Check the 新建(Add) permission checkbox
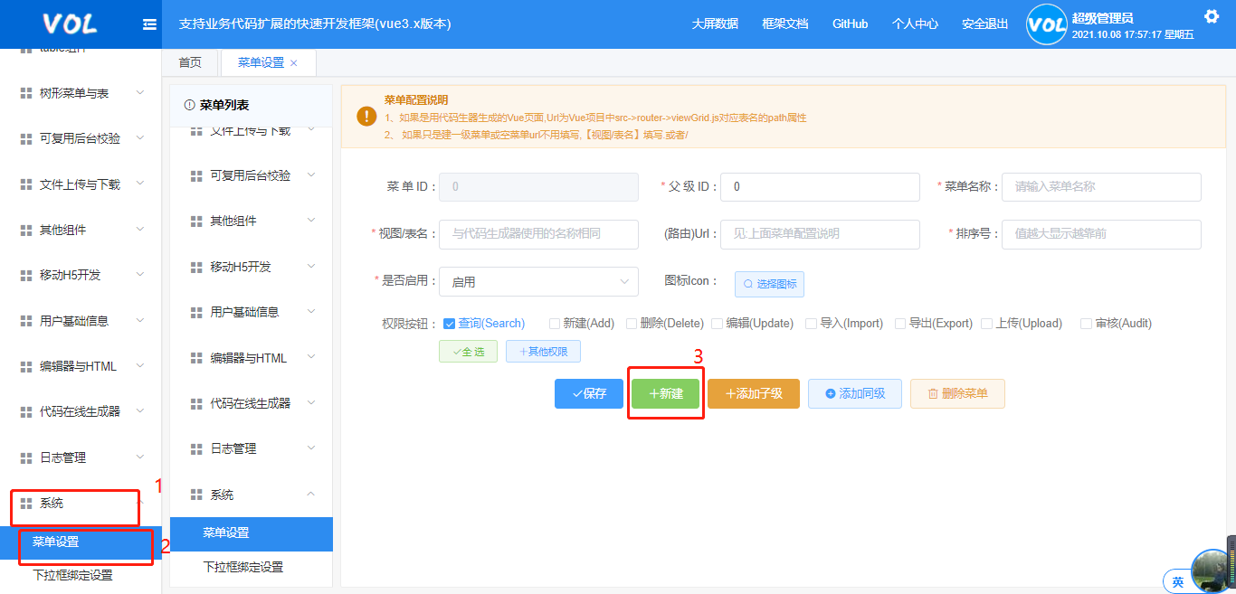This screenshot has height=594, width=1236. 554,323
